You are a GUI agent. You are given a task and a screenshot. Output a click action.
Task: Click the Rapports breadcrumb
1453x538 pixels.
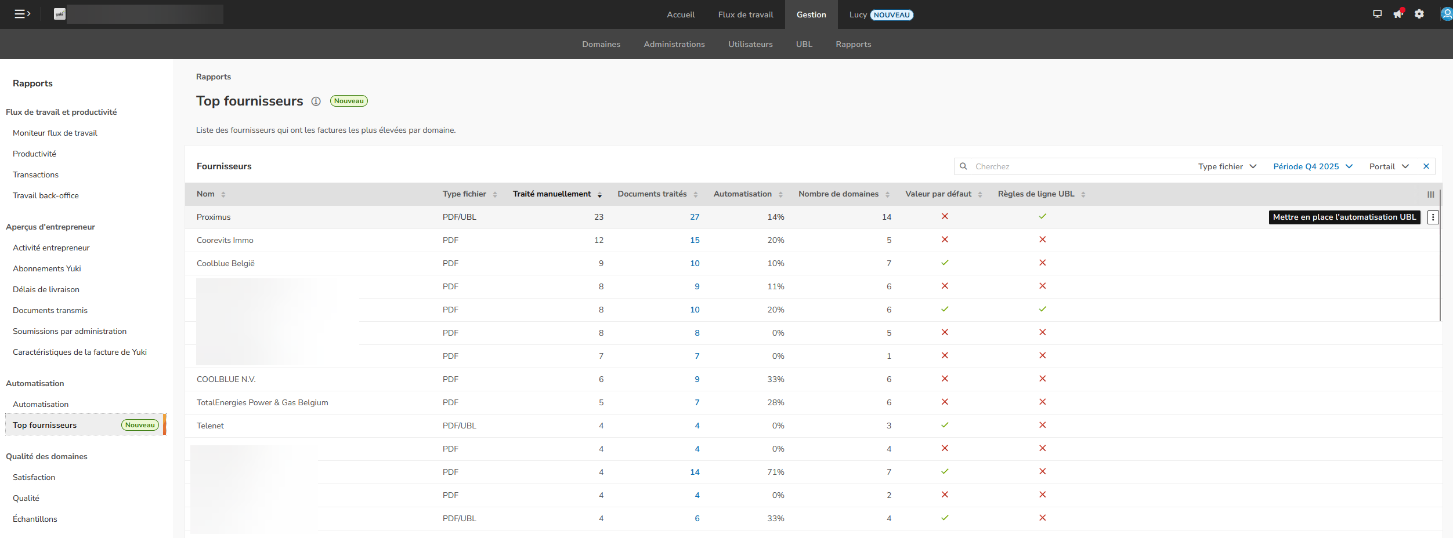214,77
